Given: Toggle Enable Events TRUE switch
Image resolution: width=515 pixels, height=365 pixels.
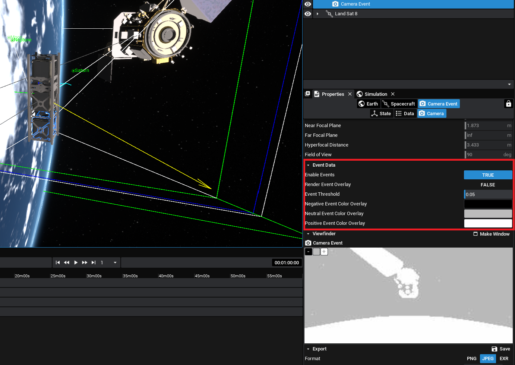Looking at the screenshot, I should 488,175.
